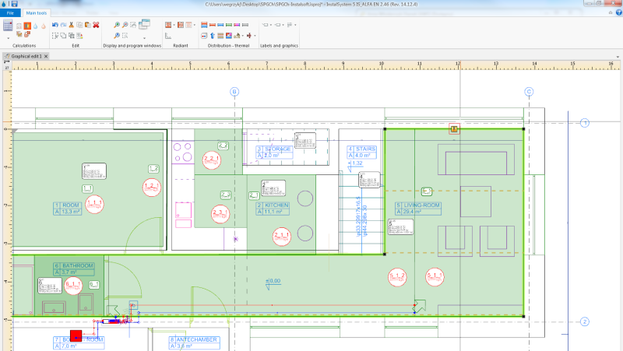Screen dimensions: 623x351
Task: Select the red and blue pipe pair icon
Action: coord(204,25)
